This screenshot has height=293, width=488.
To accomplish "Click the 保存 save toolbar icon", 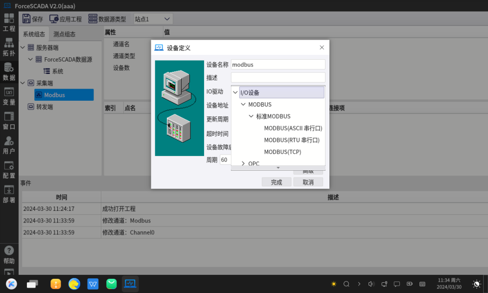I will coord(33,19).
